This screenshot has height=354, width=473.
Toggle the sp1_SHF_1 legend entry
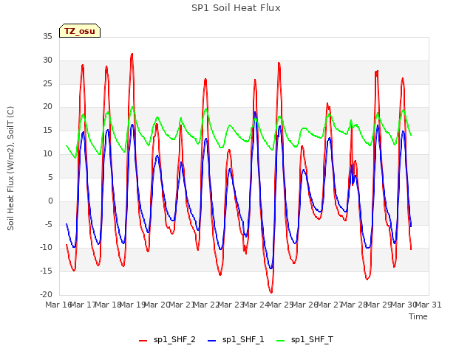[x=236, y=340]
